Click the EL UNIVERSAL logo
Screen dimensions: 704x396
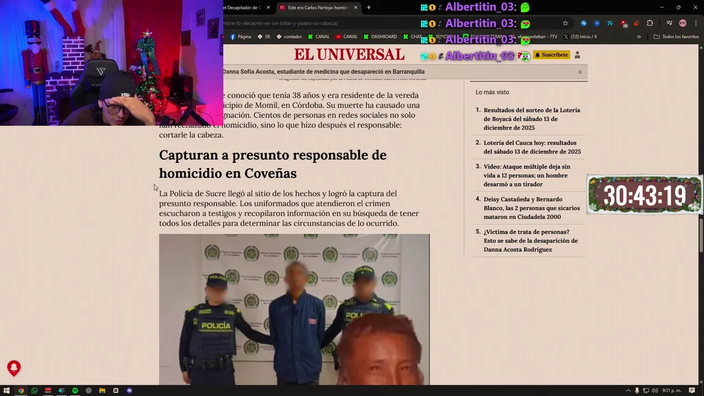(x=349, y=54)
